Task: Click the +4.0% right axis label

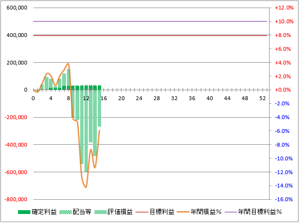Action: (x=283, y=63)
